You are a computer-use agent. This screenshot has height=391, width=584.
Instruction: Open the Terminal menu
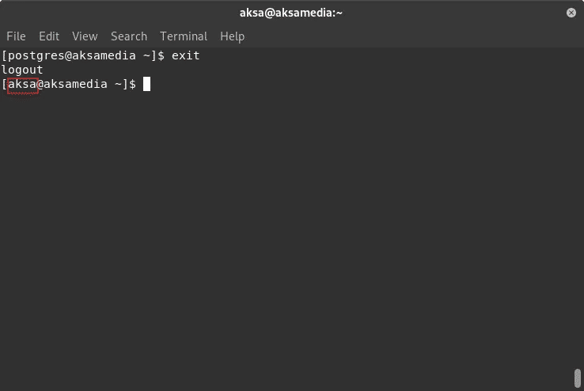coord(184,36)
